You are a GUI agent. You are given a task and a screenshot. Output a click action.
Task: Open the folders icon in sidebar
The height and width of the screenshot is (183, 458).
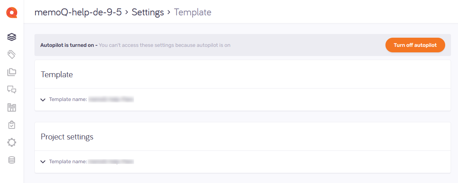pos(12,72)
